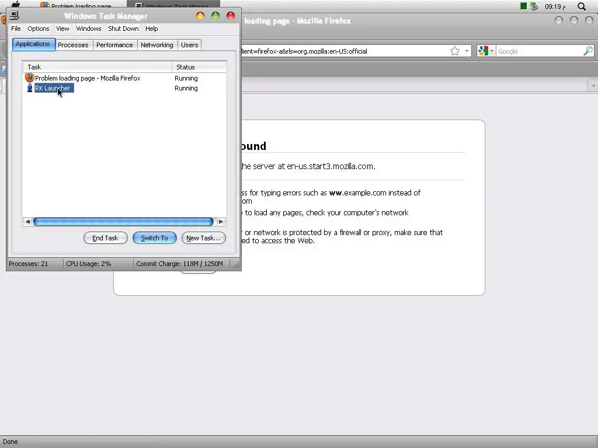Click the horizontal scrollbar thumb in the task list
Image resolution: width=598 pixels, height=448 pixels.
point(123,221)
